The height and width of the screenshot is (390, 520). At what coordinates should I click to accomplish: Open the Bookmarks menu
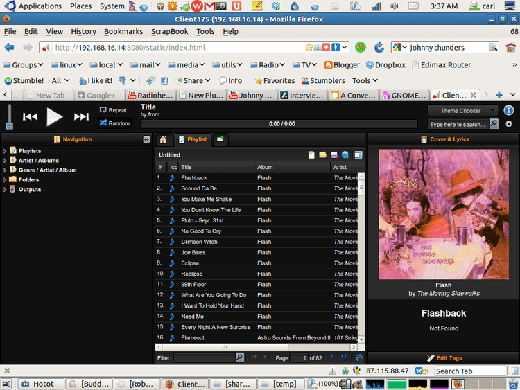pyautogui.click(x=123, y=31)
